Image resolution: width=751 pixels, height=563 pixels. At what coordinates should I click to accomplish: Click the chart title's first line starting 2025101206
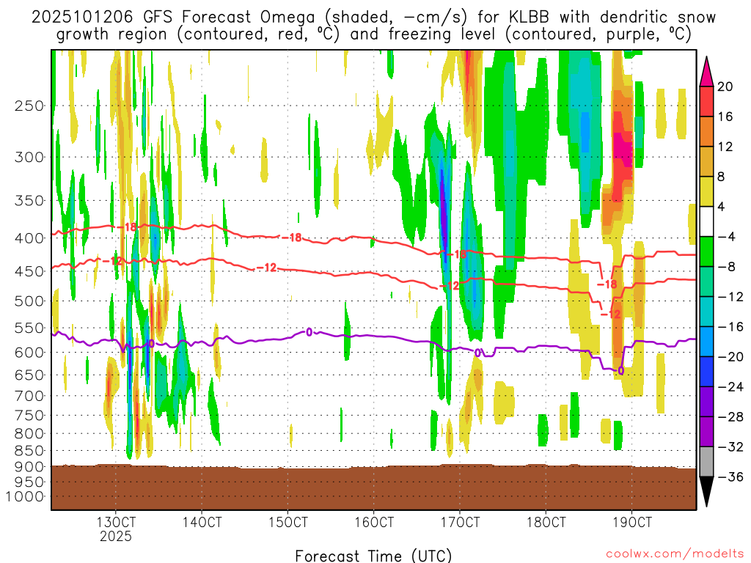click(373, 18)
